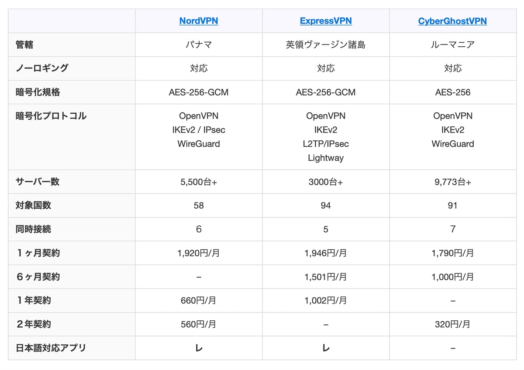Click CyberGhostVPN's AES-256 encryption cell

(453, 92)
